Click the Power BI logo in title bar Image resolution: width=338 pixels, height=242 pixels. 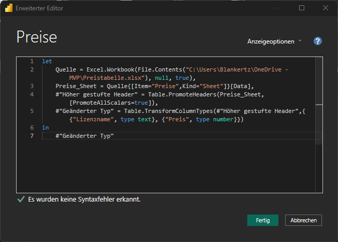pyautogui.click(x=9, y=8)
